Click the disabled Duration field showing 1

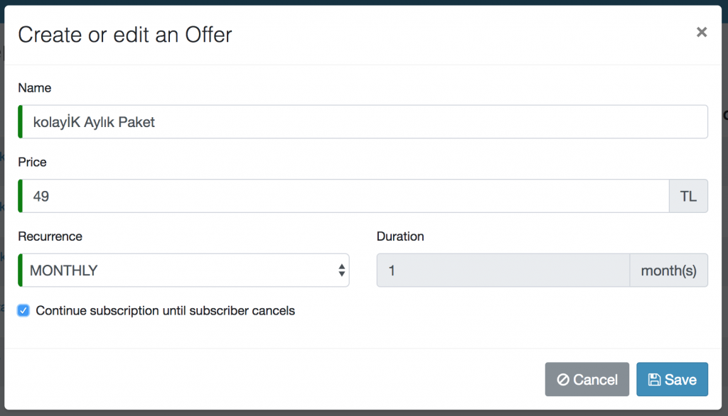pyautogui.click(x=503, y=270)
